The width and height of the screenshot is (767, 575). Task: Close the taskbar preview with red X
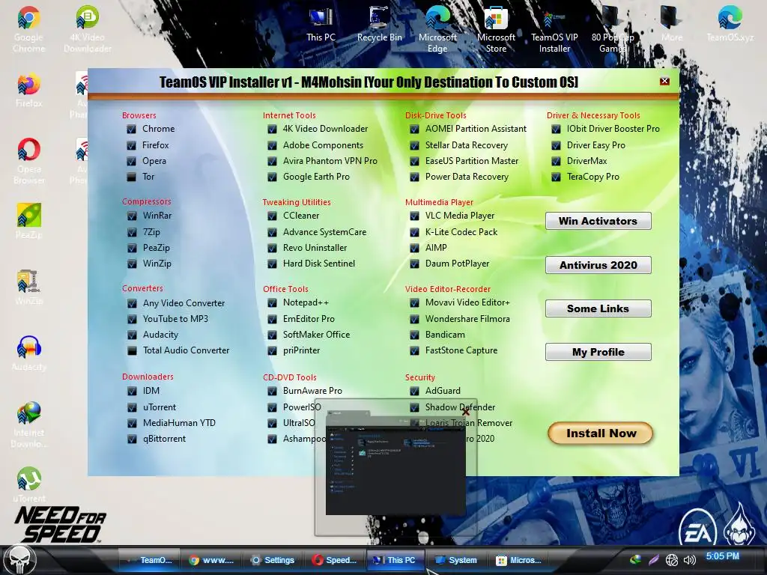(466, 412)
